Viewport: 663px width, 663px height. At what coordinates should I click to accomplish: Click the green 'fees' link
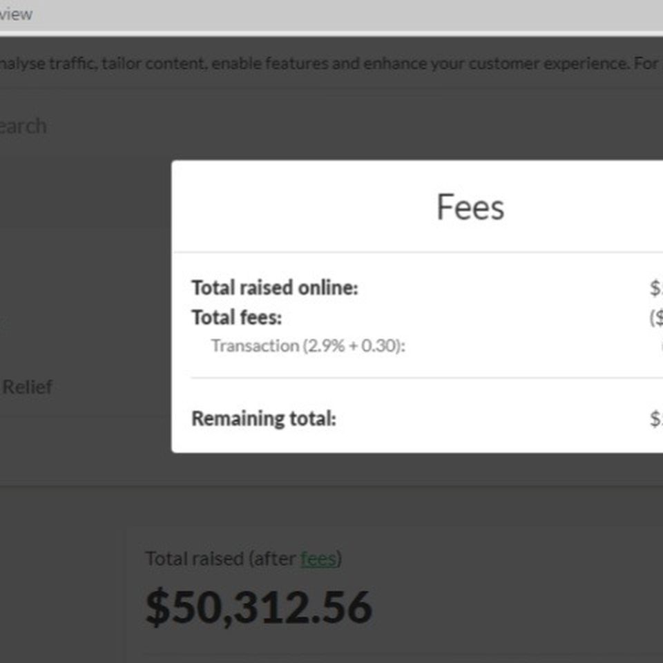pos(318,559)
